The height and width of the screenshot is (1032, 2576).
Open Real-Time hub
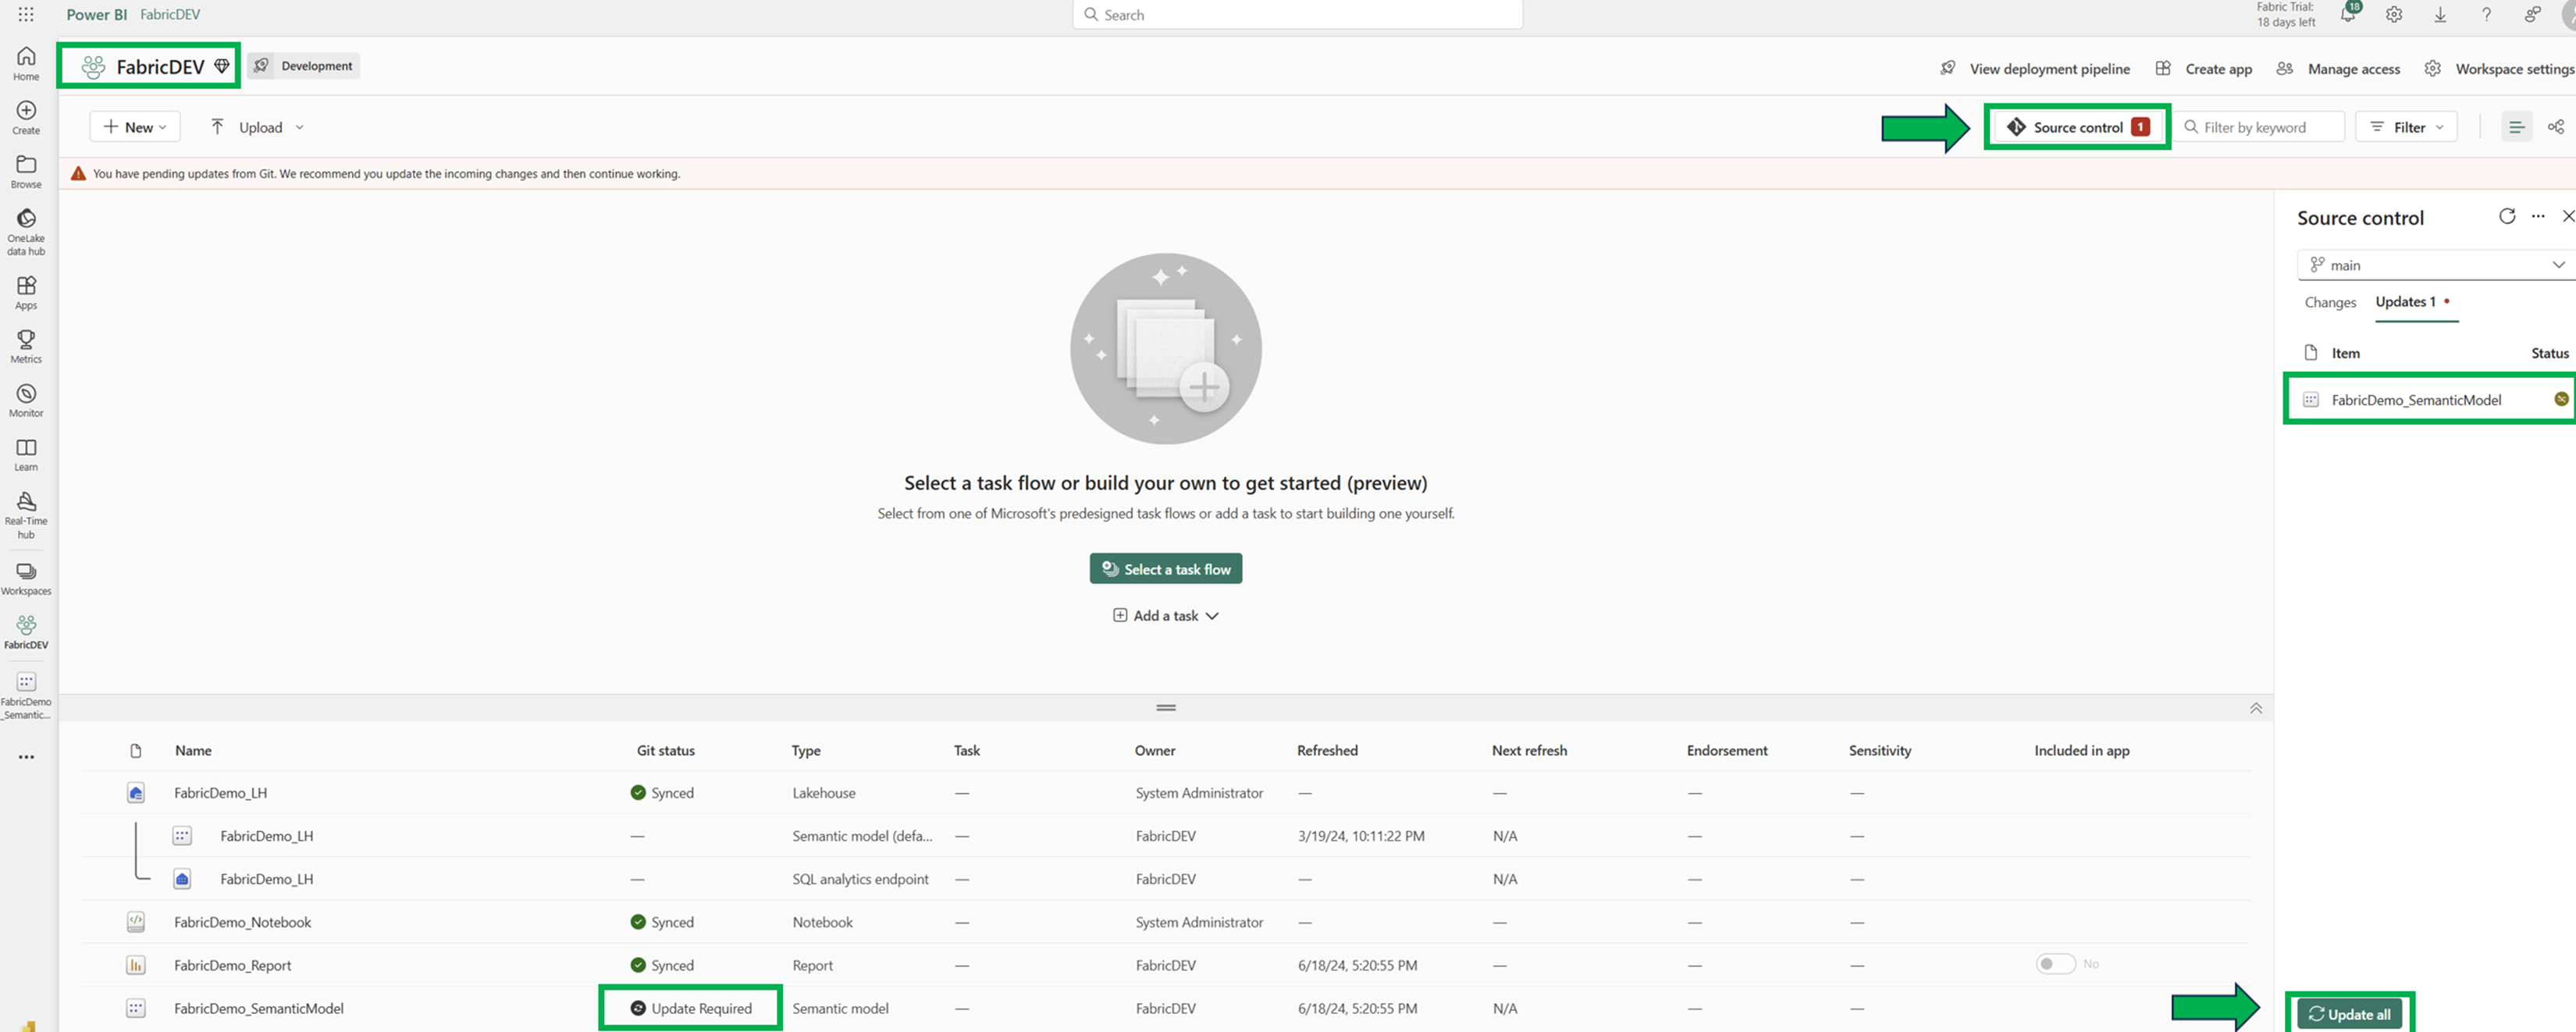(x=26, y=515)
